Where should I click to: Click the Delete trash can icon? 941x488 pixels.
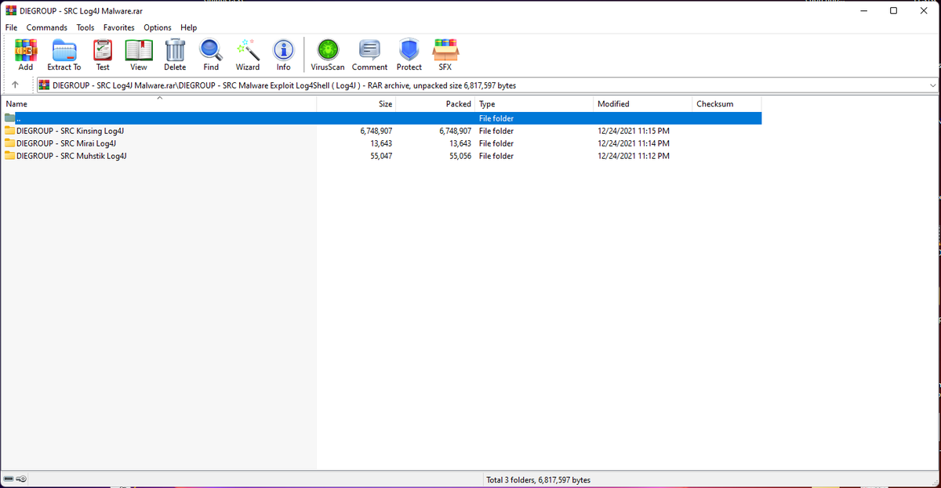[175, 50]
